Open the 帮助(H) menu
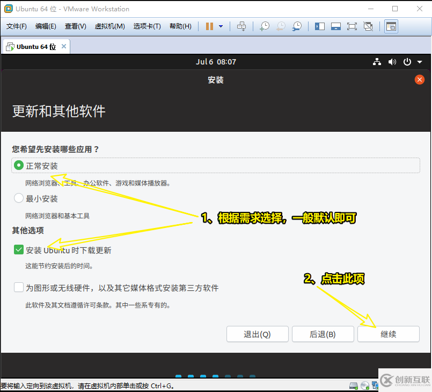The height and width of the screenshot is (392, 432). (180, 26)
